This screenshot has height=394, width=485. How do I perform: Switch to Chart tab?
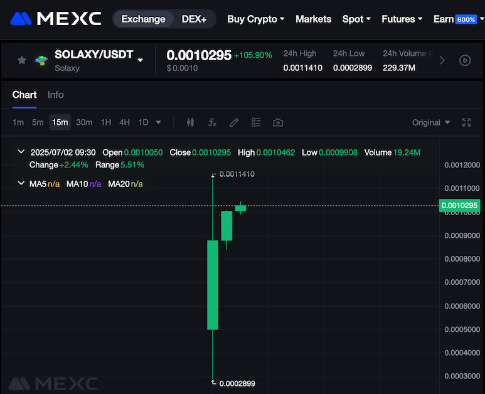tap(24, 95)
